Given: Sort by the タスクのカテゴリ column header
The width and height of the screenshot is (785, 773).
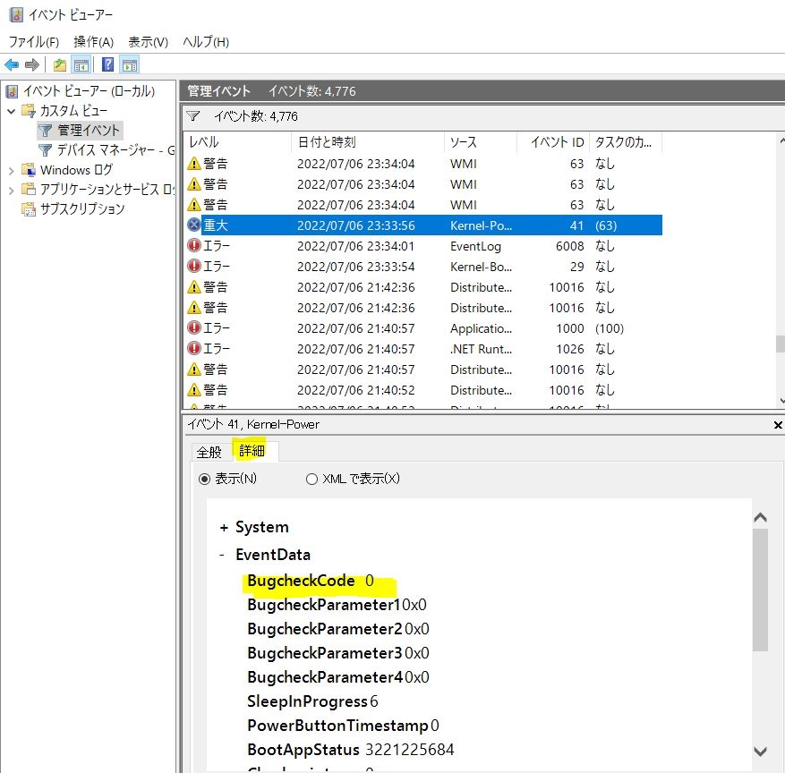Looking at the screenshot, I should 626,142.
